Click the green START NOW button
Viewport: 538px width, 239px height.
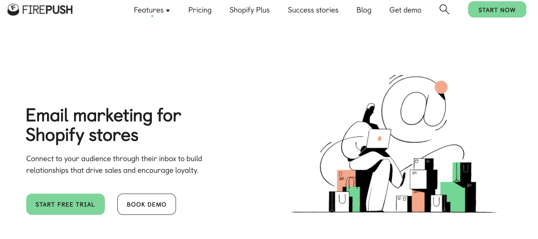(497, 10)
